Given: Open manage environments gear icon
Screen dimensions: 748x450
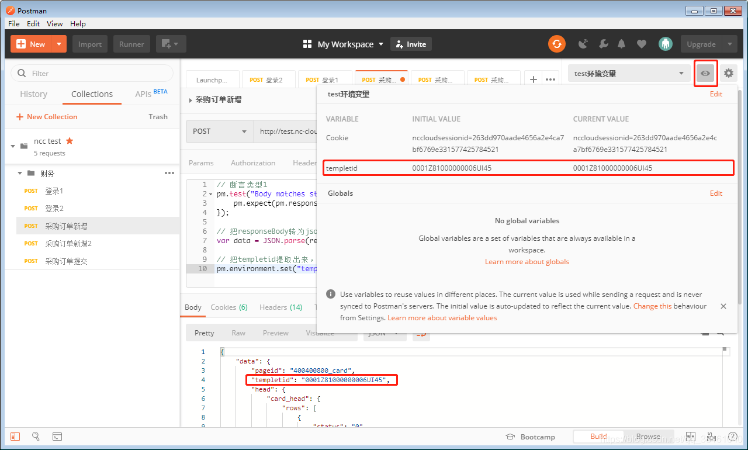Looking at the screenshot, I should (728, 73).
